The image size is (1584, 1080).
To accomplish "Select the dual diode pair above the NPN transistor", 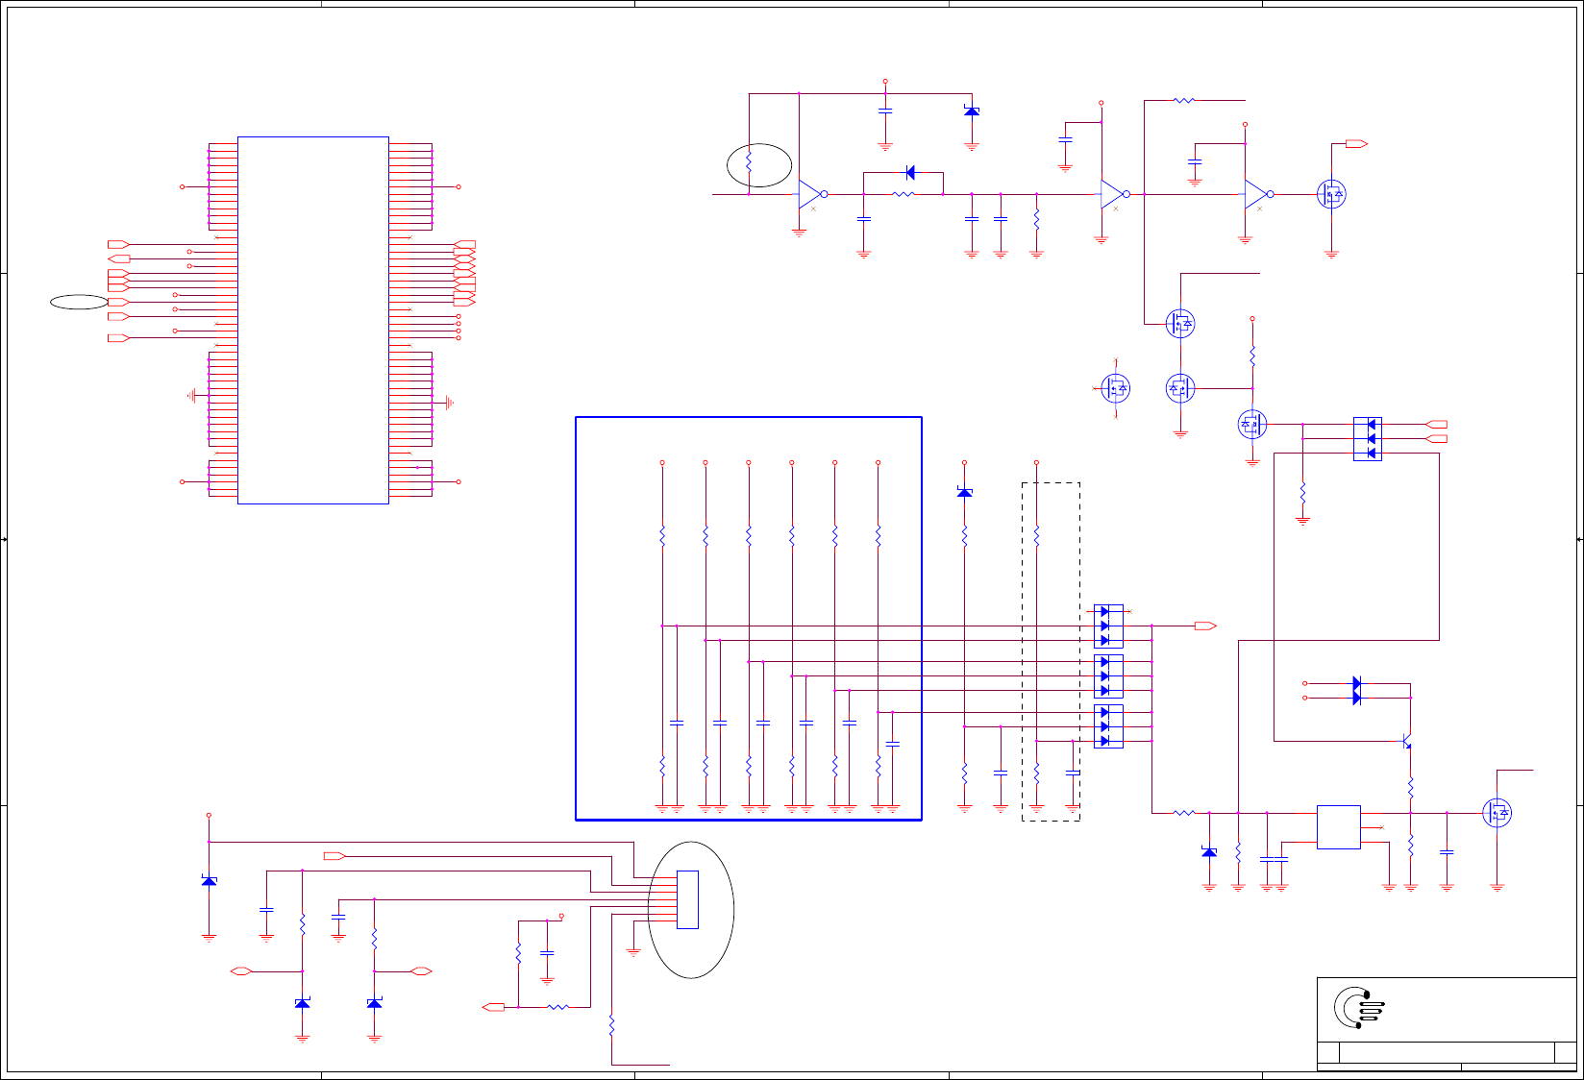I will point(1356,691).
